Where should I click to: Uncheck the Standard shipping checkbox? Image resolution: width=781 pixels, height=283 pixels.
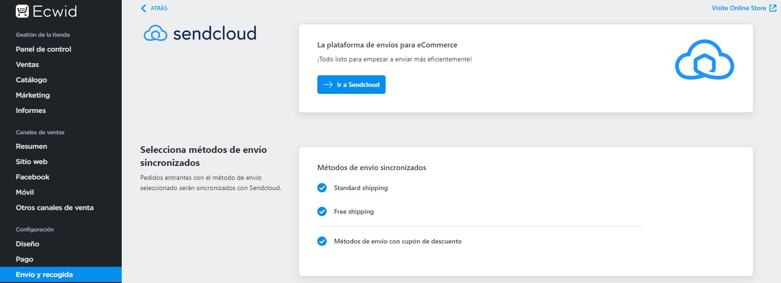pos(322,188)
